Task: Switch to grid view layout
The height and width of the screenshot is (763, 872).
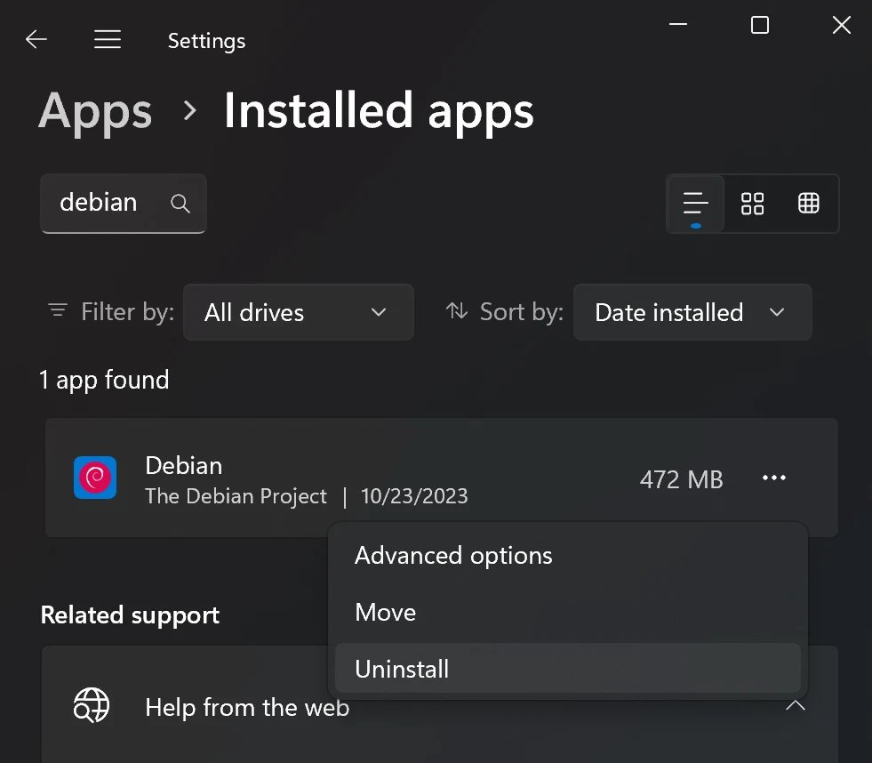Action: pyautogui.click(x=752, y=204)
